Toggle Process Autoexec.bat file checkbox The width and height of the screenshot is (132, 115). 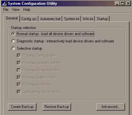click(19, 63)
